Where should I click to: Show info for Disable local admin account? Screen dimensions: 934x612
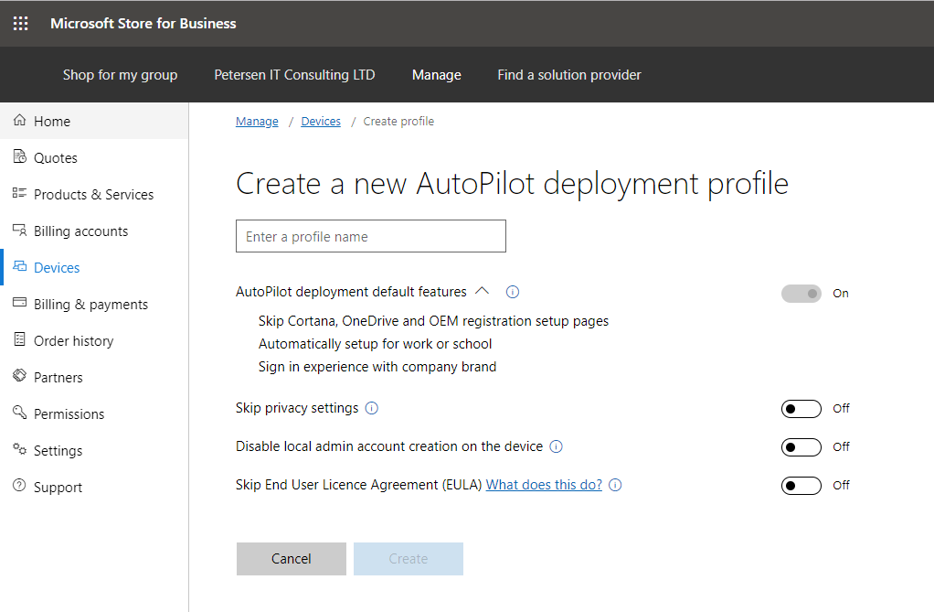coord(556,446)
